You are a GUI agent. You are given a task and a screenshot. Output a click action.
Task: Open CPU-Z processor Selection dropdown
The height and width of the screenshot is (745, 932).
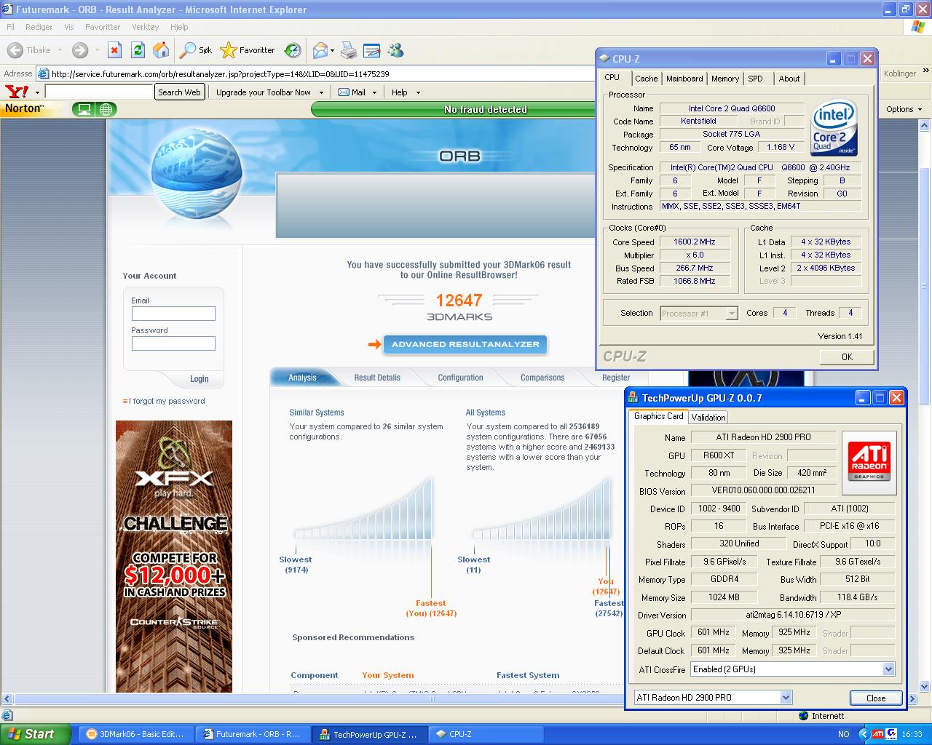click(732, 314)
